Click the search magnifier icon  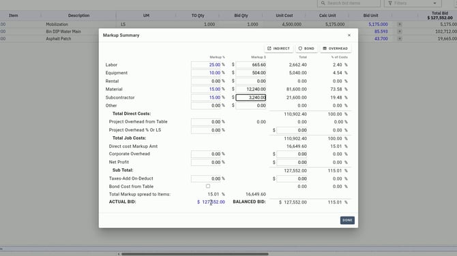(x=323, y=3)
